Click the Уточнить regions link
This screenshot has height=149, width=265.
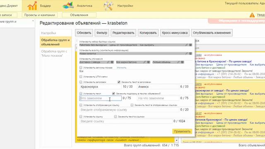pyautogui.click(x=121, y=68)
